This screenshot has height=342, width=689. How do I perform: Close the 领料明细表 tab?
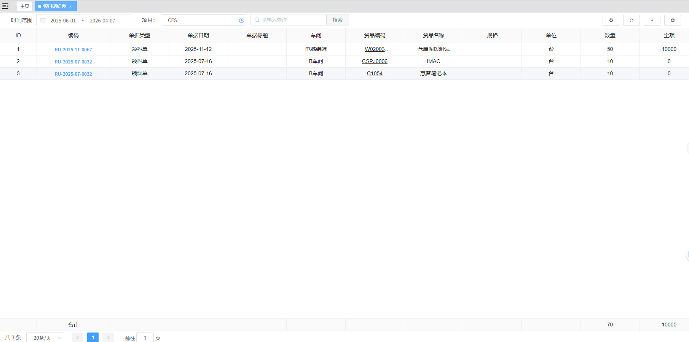(x=70, y=6)
